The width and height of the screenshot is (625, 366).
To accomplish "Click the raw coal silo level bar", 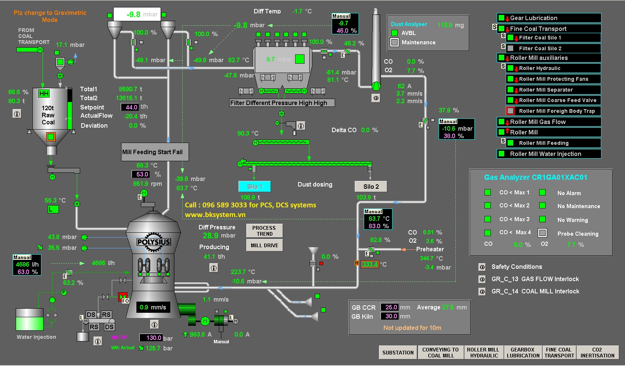I will pyautogui.click(x=70, y=109).
